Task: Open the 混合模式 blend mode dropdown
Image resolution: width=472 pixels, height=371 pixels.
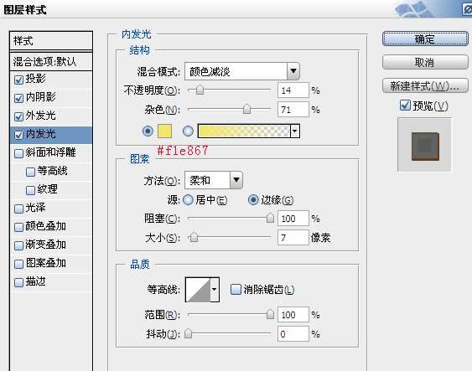Action: point(293,71)
